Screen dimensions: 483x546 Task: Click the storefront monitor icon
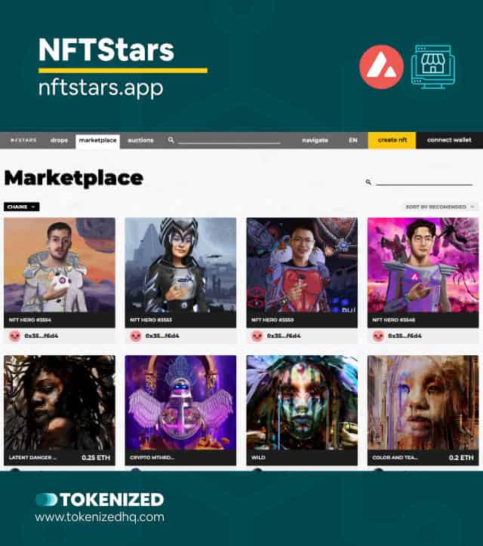tap(433, 66)
